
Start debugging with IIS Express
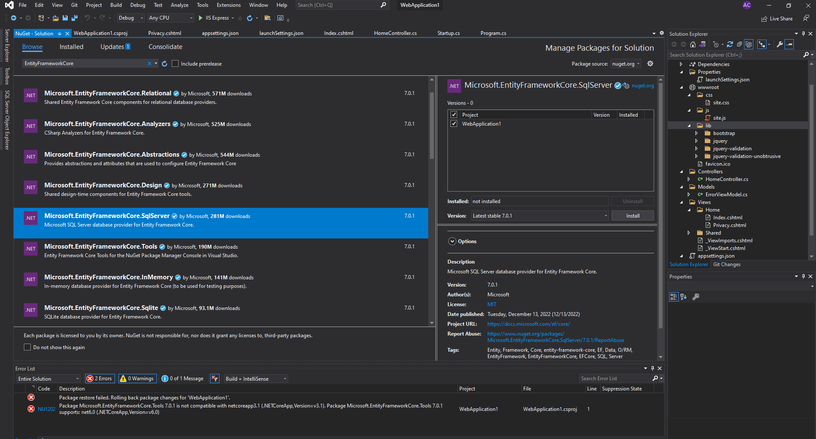(200, 18)
